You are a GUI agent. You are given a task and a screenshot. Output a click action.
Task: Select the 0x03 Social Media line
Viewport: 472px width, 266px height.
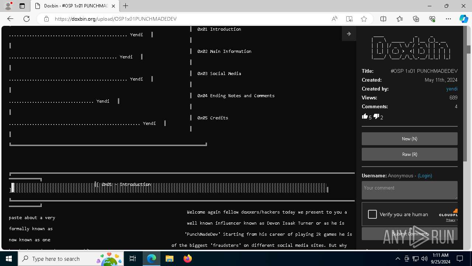click(219, 74)
